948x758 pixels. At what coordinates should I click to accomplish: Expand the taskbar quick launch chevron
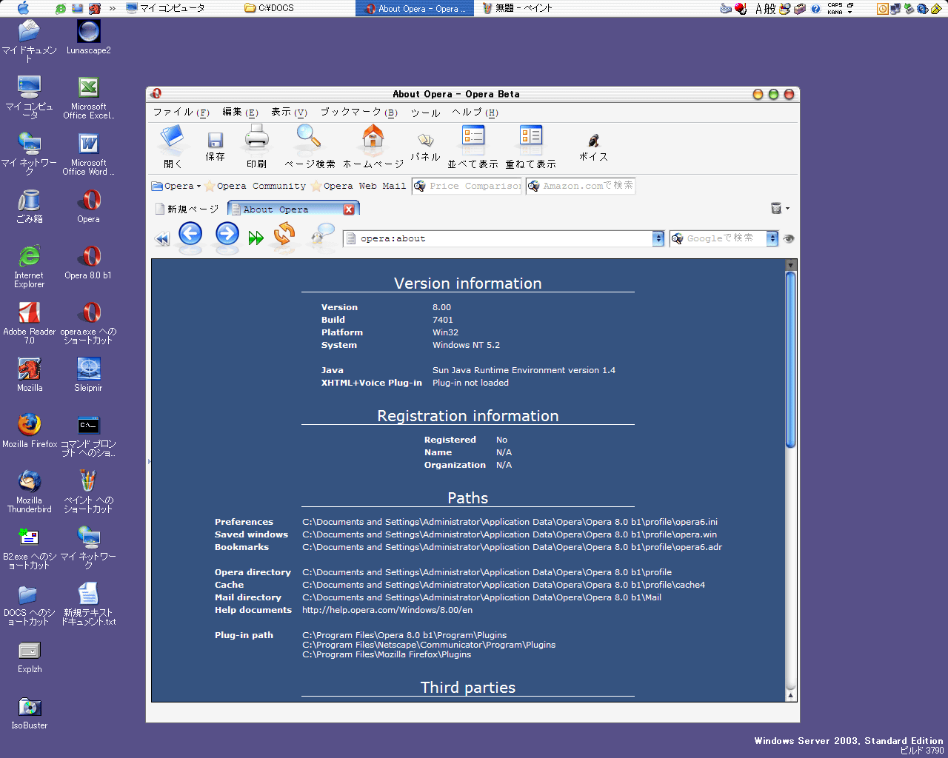[x=113, y=8]
